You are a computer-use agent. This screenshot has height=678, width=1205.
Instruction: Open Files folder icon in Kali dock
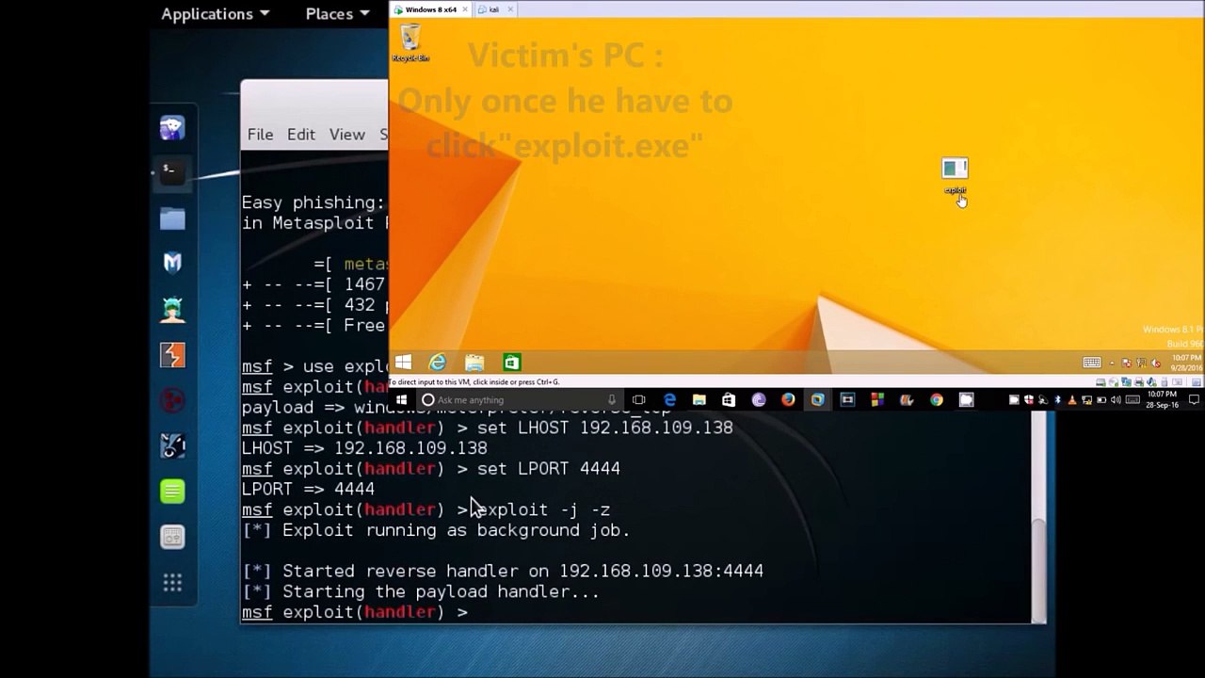click(x=172, y=218)
